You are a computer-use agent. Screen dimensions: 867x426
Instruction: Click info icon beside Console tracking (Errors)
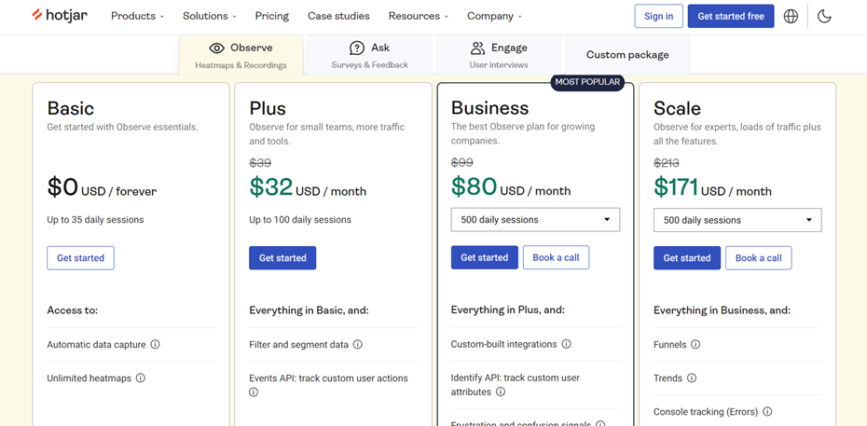[x=767, y=412]
